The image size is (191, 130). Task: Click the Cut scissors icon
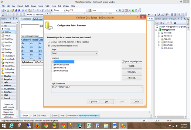pyautogui.click(x=23, y=10)
